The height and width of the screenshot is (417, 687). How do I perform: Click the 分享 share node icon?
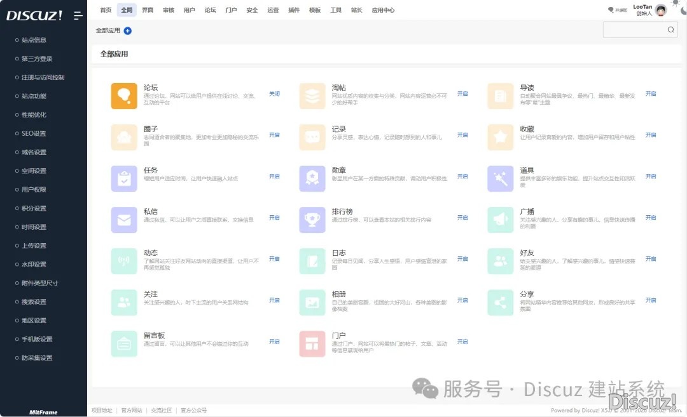pyautogui.click(x=501, y=303)
